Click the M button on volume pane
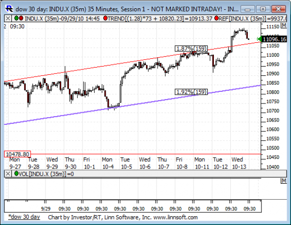Viewport: 291px width, 225px height. click(x=284, y=181)
